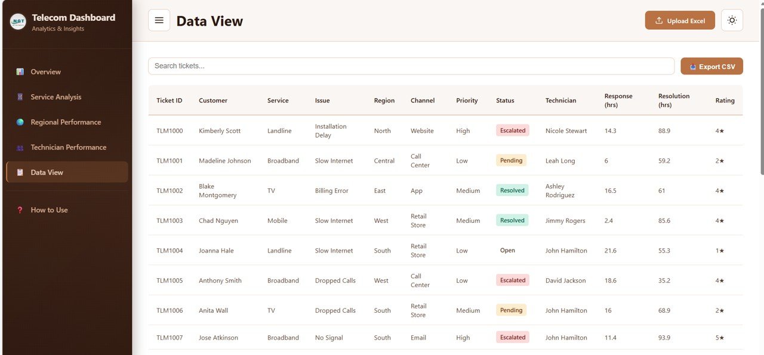Click the 5-star rating on ticket TLM1007
Screen dimensions: 764x355
point(720,337)
